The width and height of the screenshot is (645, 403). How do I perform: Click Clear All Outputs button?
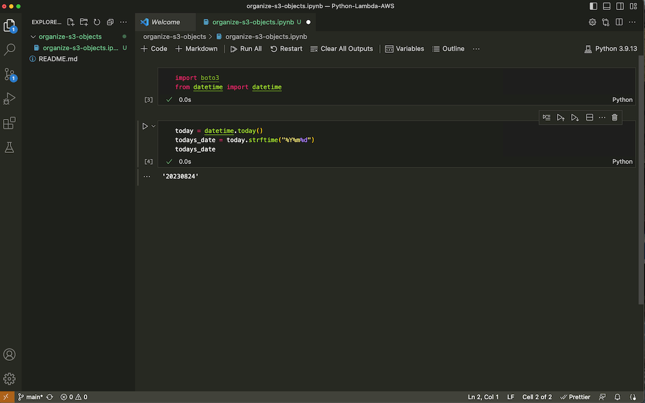click(341, 49)
